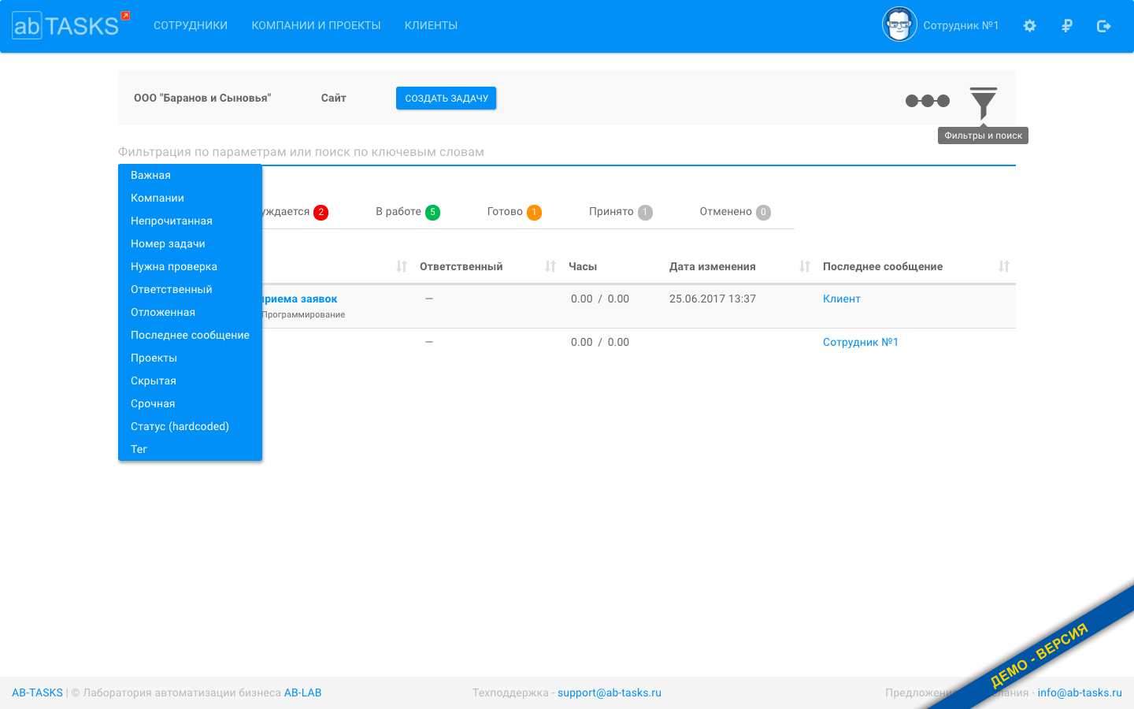Open the filters and search funnel icon
Screen dimensions: 1134x709
point(983,102)
